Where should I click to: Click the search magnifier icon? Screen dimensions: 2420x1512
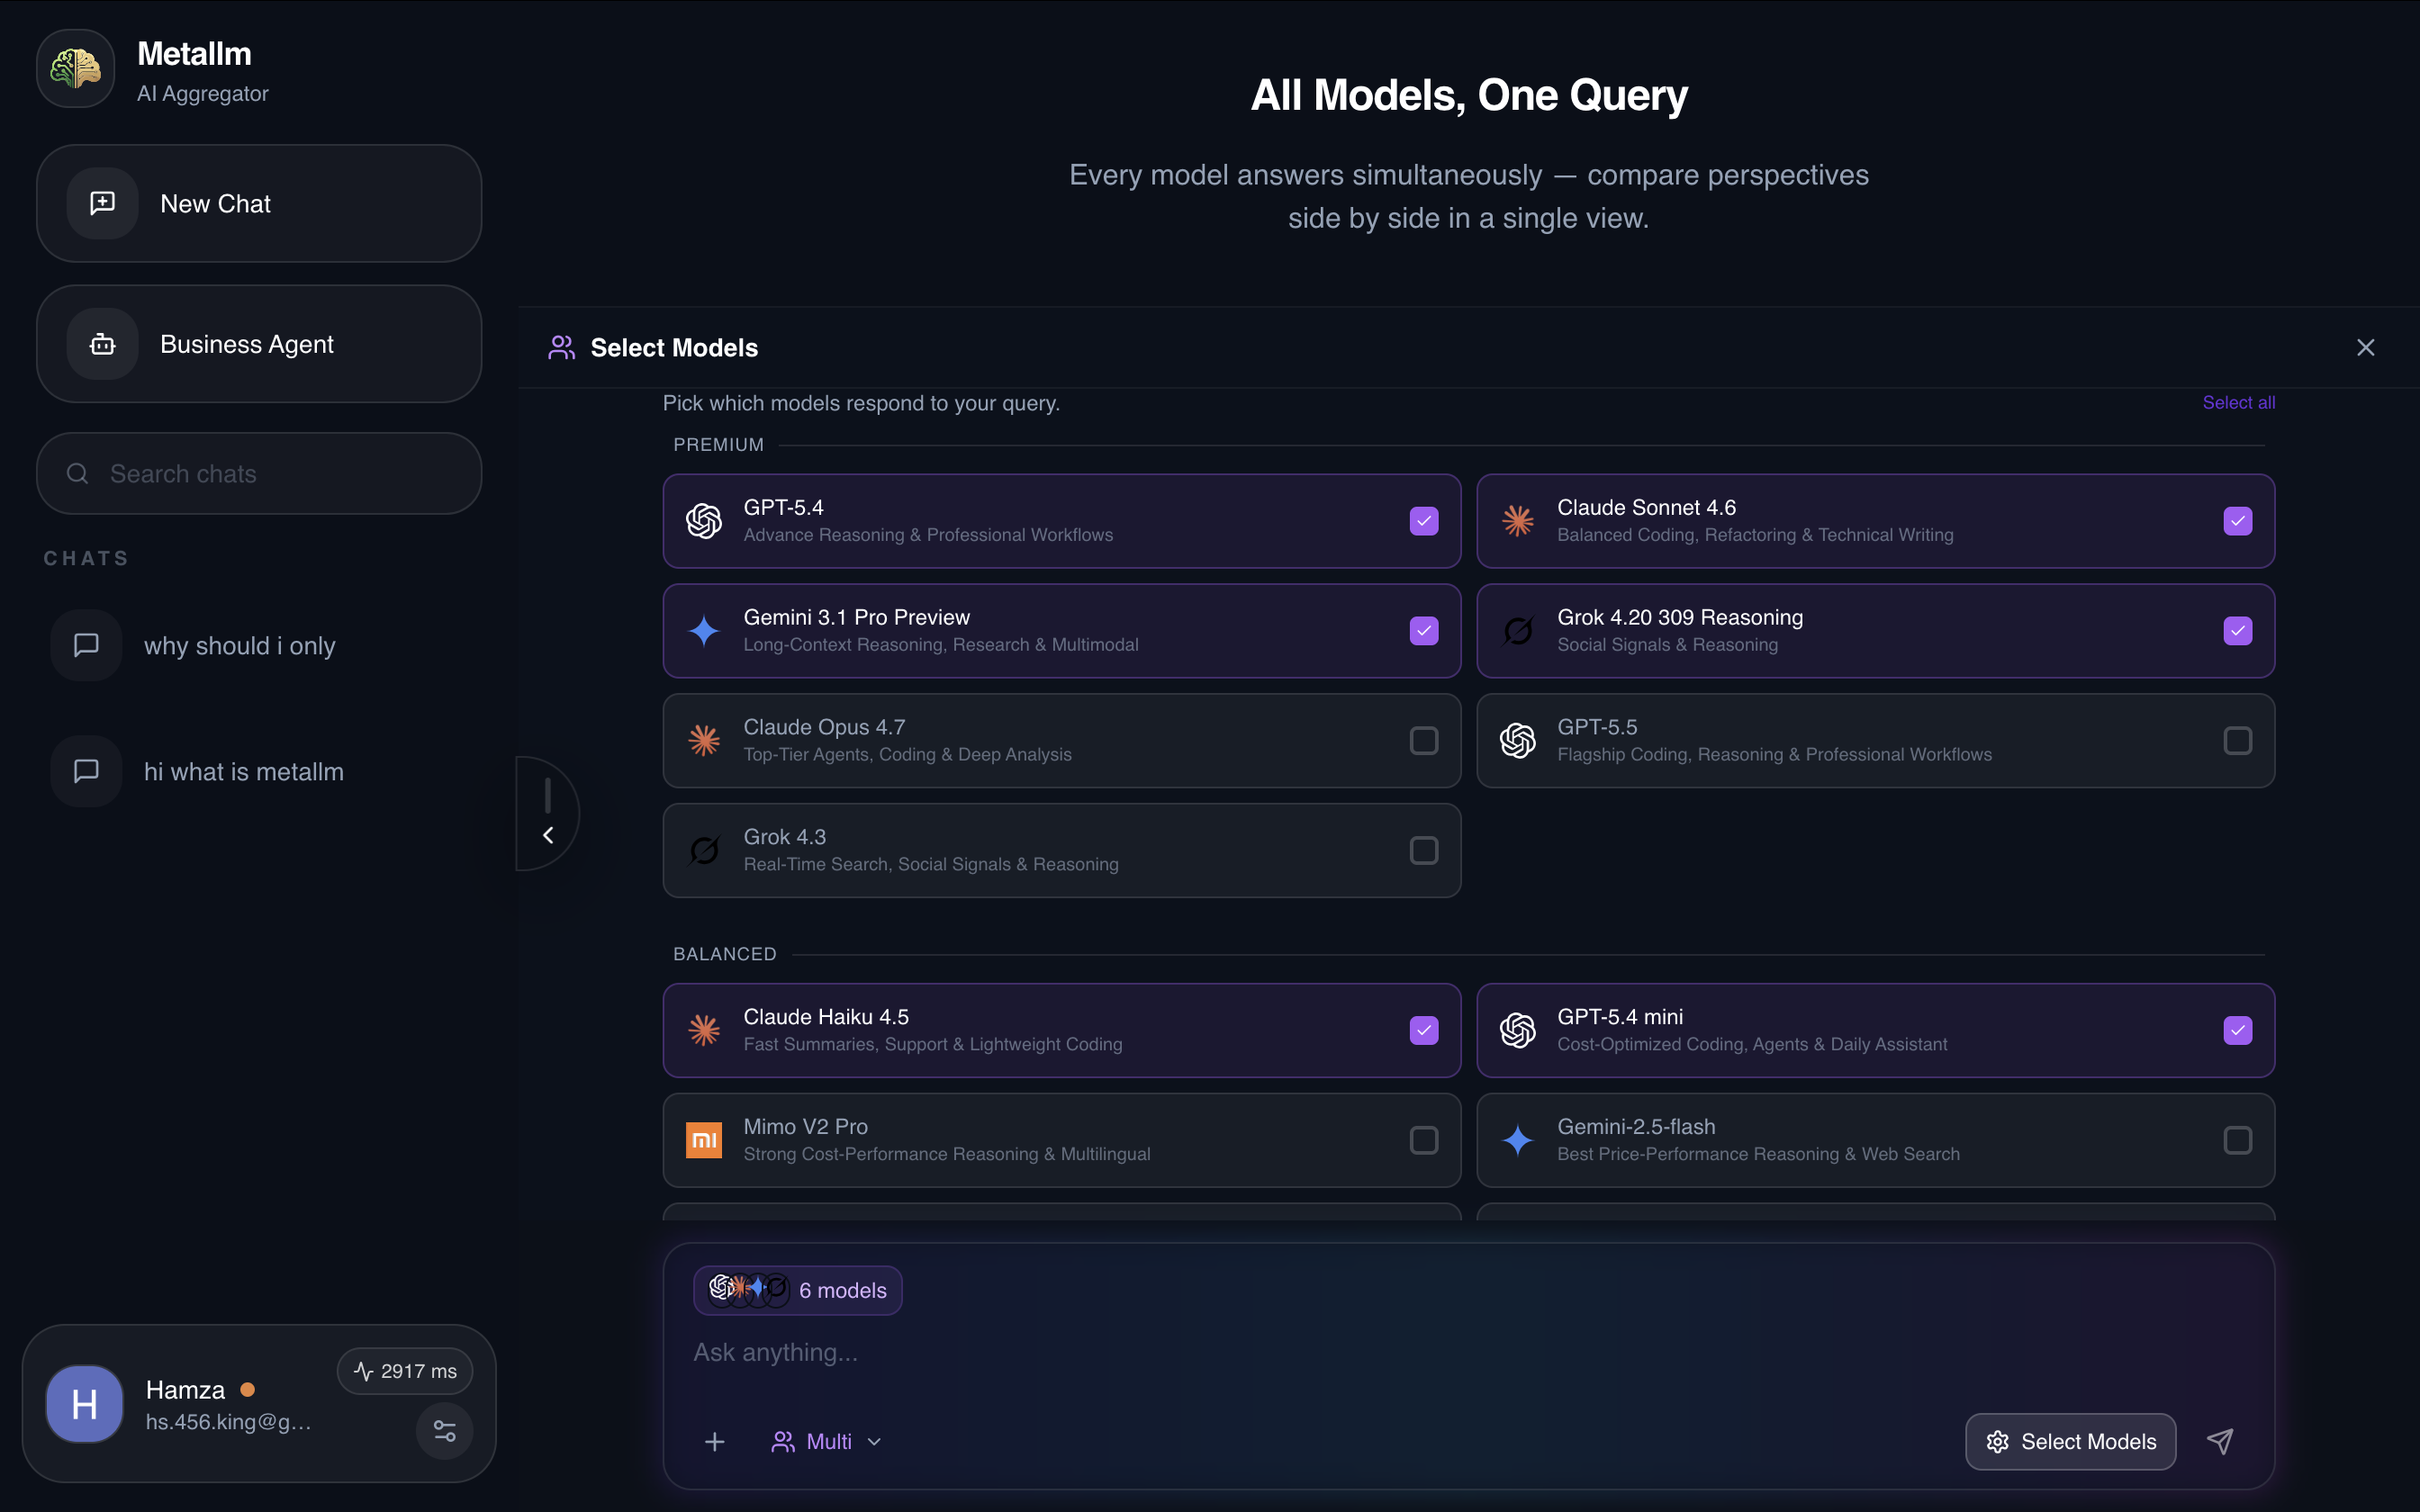click(77, 474)
